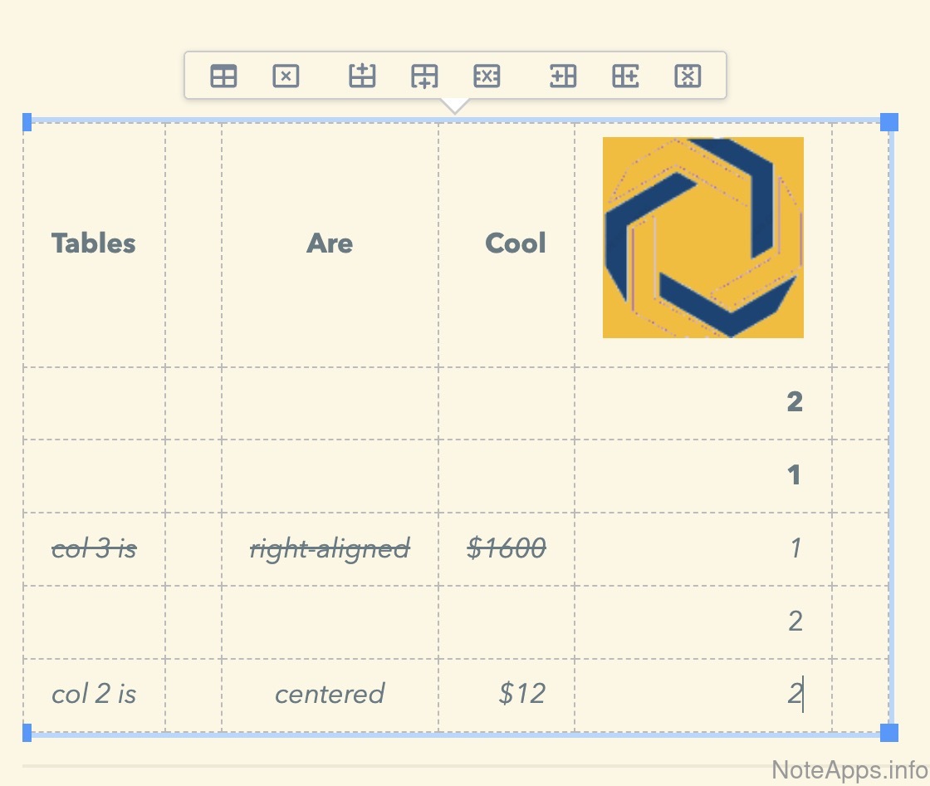Click the "Are" header cell
Image resolution: width=930 pixels, height=786 pixels.
(x=330, y=243)
